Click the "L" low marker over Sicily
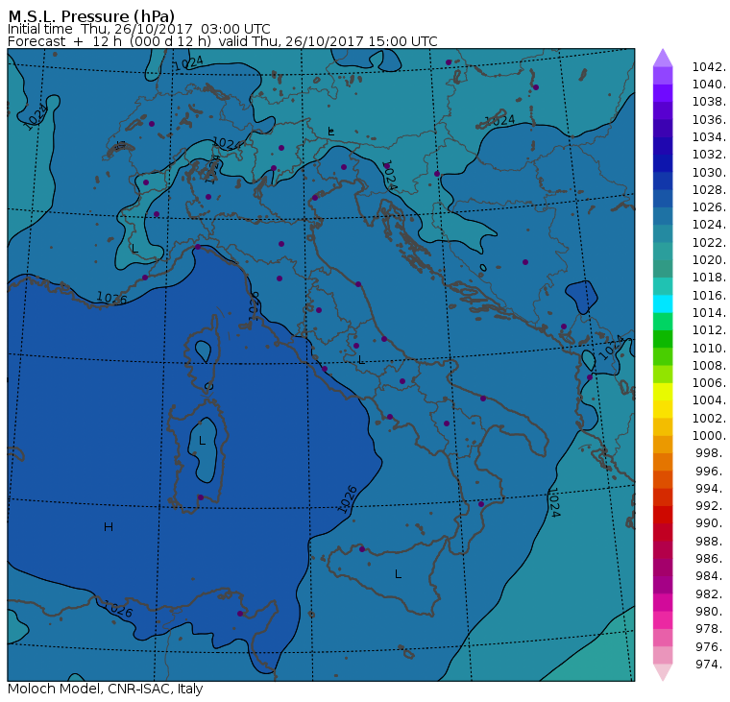The width and height of the screenshot is (730, 702). (x=398, y=574)
